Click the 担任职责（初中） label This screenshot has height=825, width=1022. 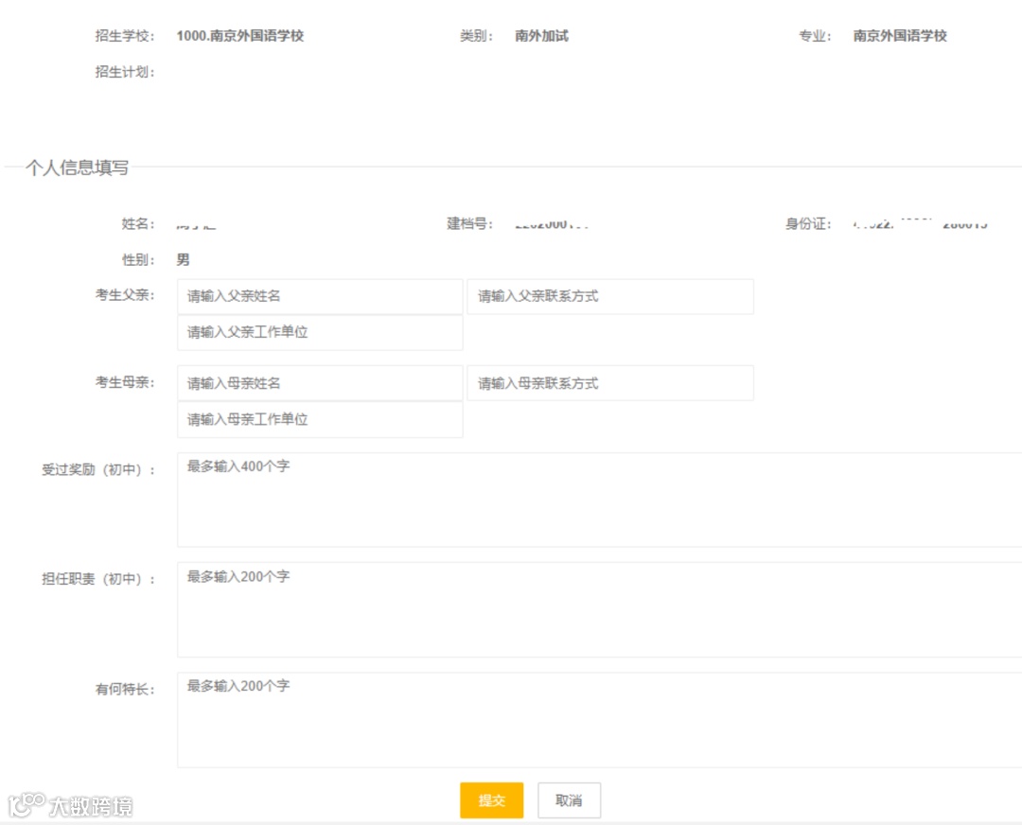pyautogui.click(x=97, y=579)
